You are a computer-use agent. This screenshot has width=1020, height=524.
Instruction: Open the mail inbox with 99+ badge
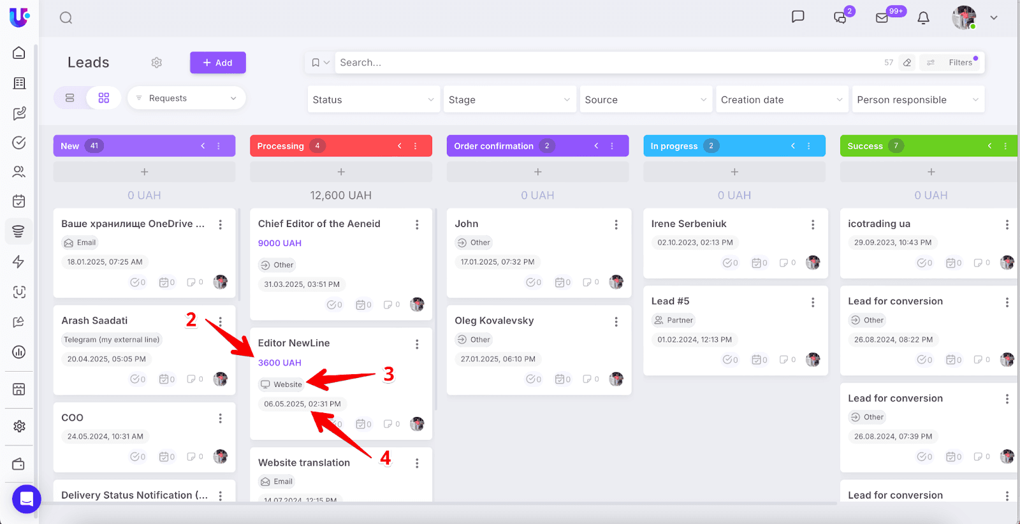pos(882,18)
